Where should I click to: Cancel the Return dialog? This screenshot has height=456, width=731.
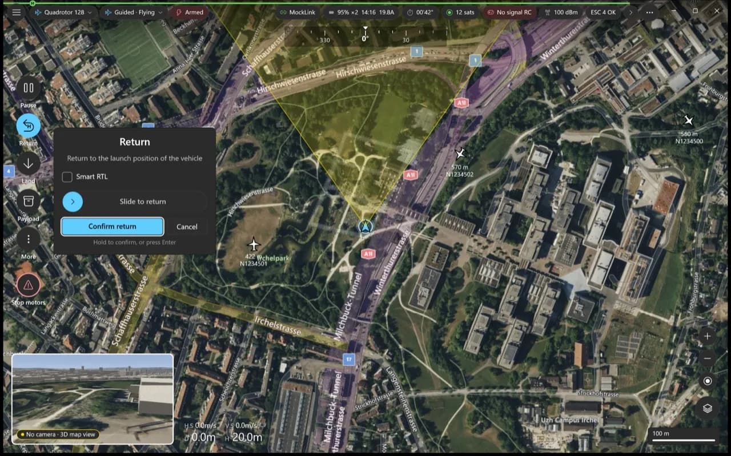click(x=187, y=227)
